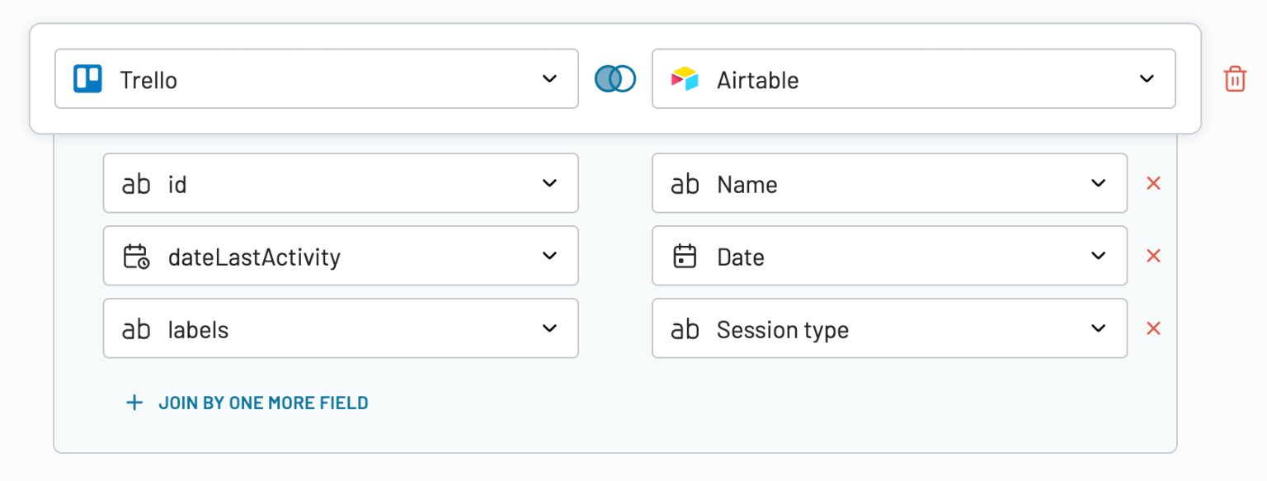The image size is (1267, 481).
Task: Click the red trash delete icon
Action: (1234, 78)
